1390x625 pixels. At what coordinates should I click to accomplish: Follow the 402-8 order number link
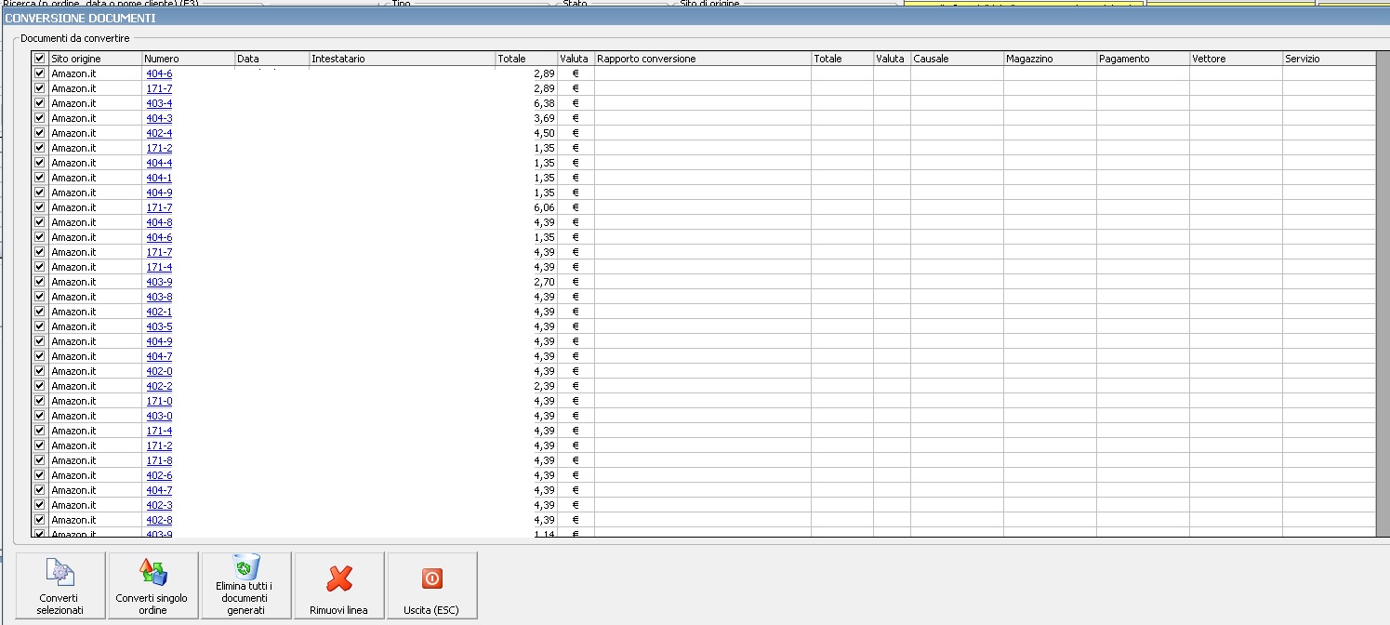click(x=159, y=520)
